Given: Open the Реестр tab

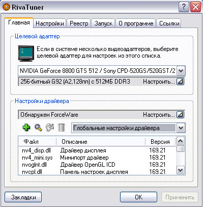Looking at the screenshot, I should click(x=79, y=23).
